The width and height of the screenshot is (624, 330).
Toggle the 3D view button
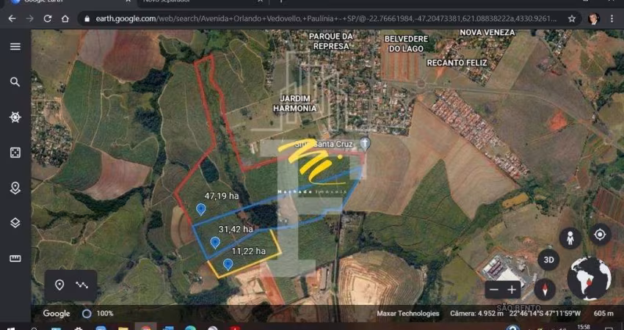tap(549, 260)
